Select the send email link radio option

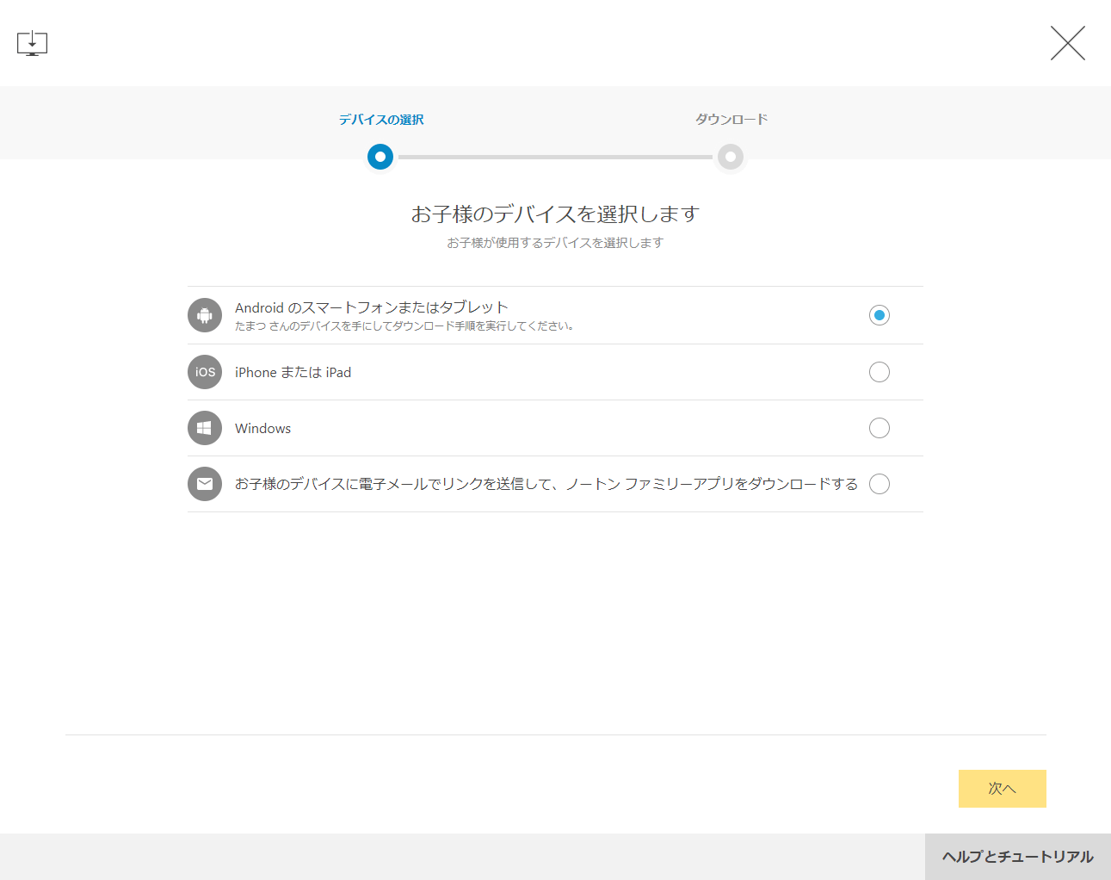(x=879, y=484)
